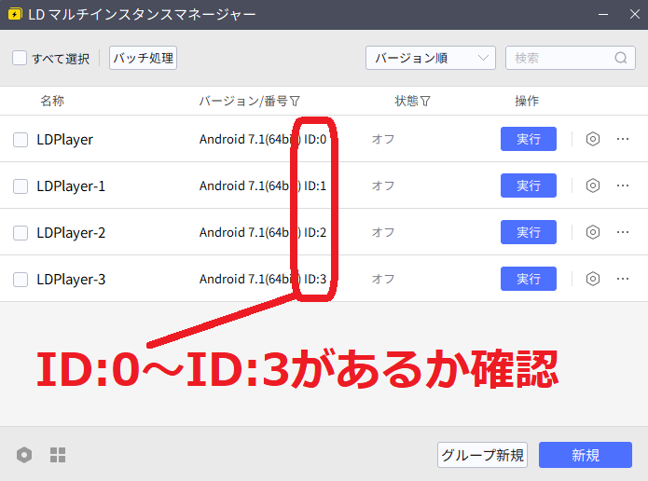Click the hexagon settings icon at bottom left
This screenshot has height=481, width=648.
(x=24, y=455)
